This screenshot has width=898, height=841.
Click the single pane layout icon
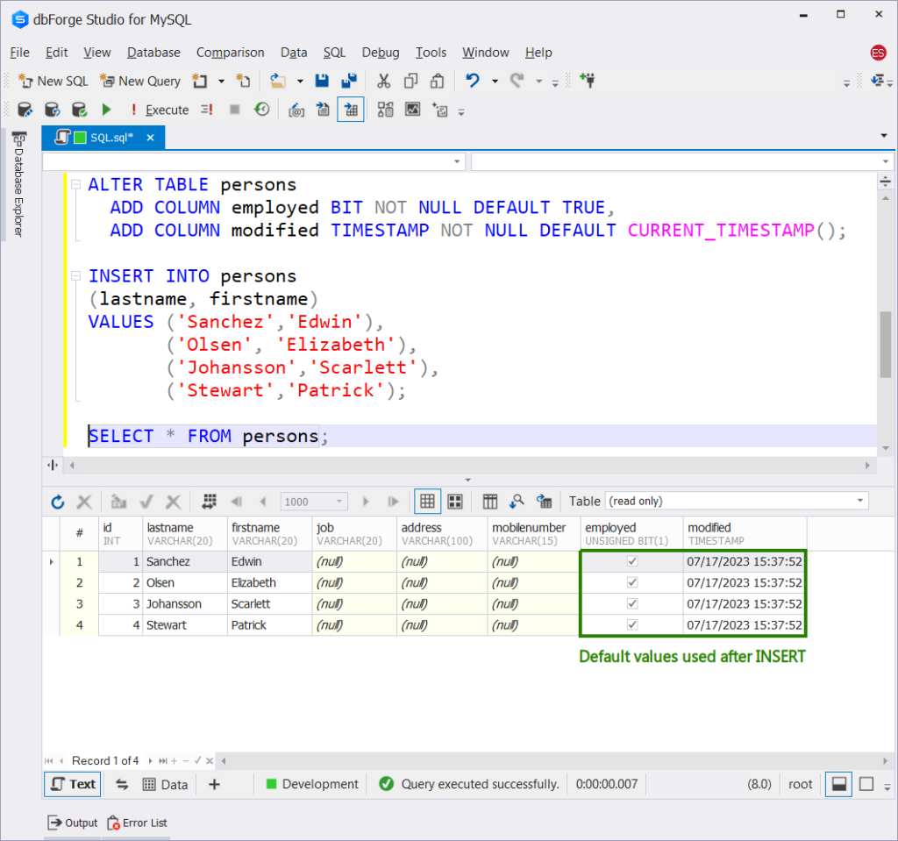point(866,784)
